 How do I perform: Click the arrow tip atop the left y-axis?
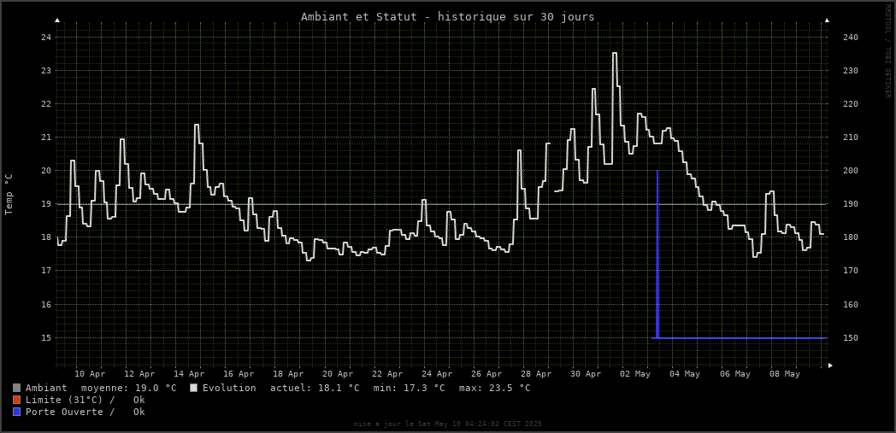click(x=56, y=20)
